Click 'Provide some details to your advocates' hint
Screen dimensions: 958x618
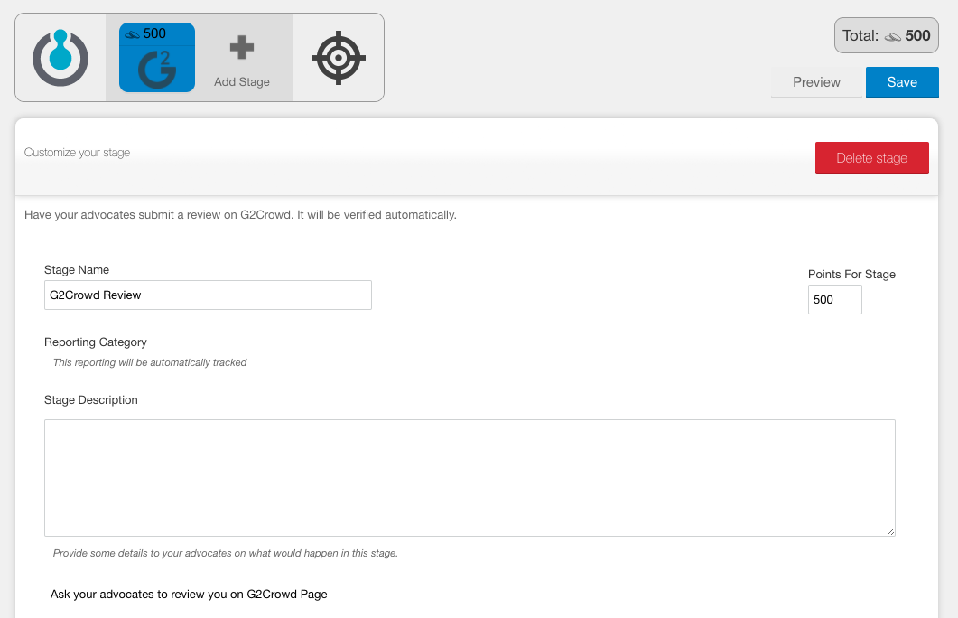pos(226,553)
